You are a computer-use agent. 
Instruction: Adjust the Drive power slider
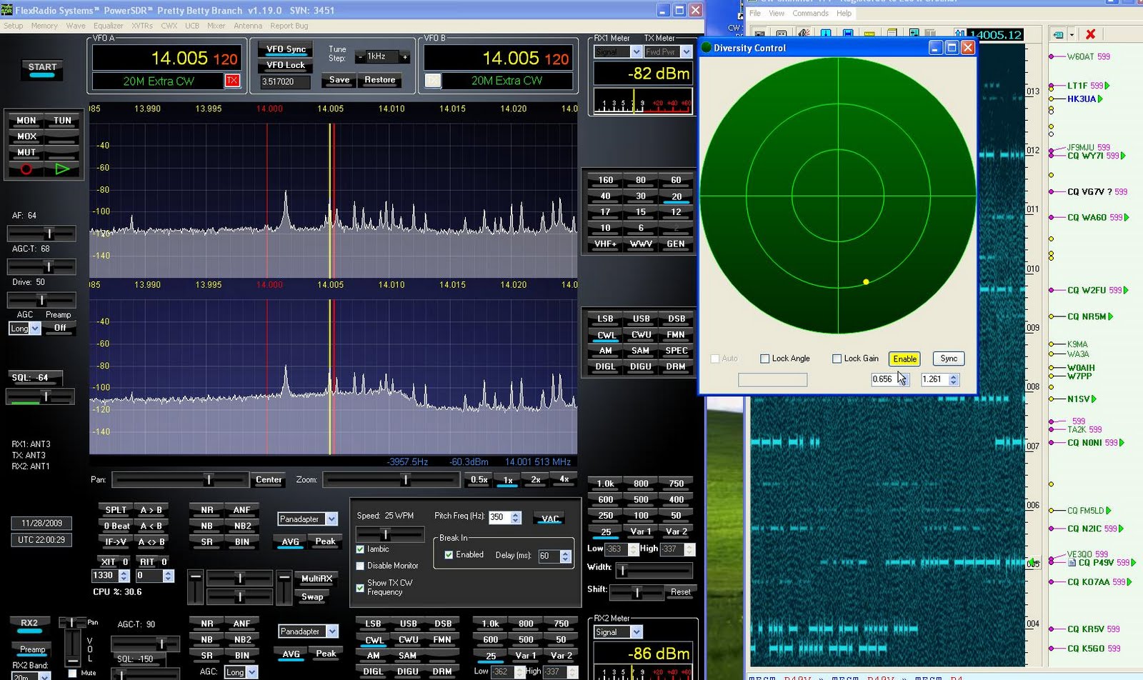point(41,300)
